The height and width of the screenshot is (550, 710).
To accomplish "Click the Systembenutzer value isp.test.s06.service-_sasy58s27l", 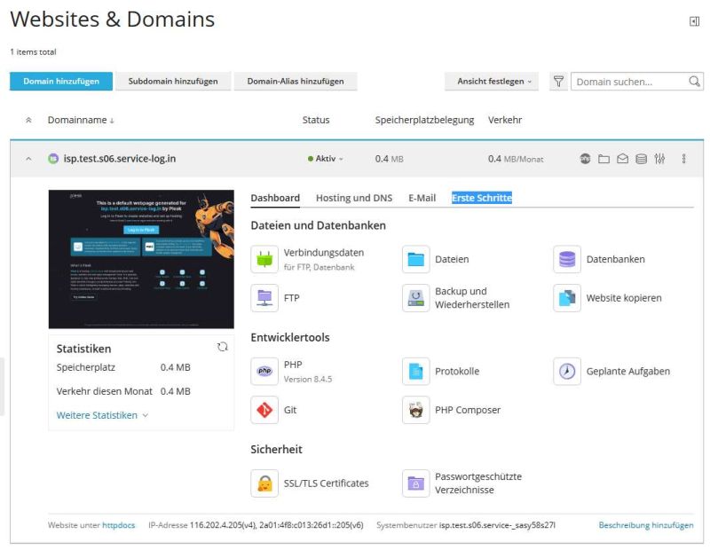I will click(x=497, y=525).
